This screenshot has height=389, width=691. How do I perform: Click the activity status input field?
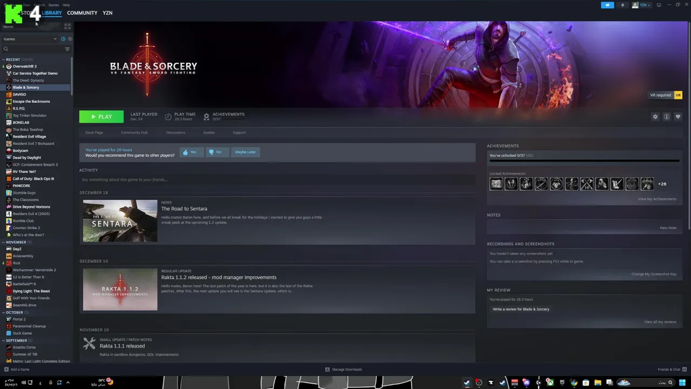(277, 180)
